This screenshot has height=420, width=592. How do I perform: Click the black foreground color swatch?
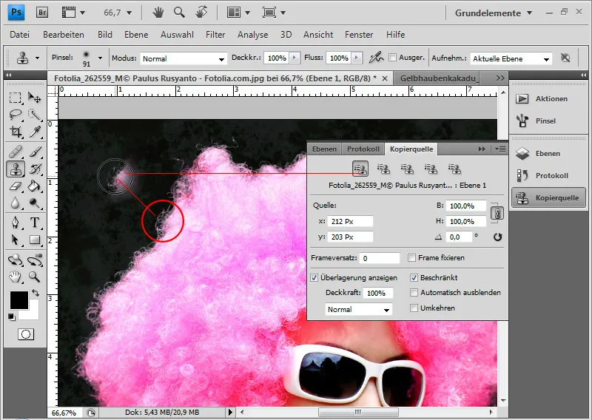[19, 300]
